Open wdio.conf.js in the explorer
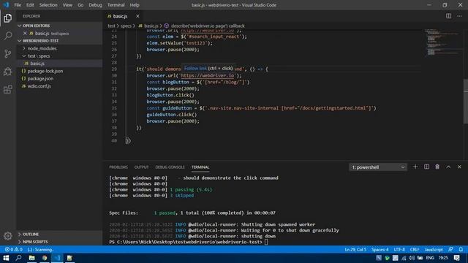The image size is (468, 263). click(x=39, y=86)
